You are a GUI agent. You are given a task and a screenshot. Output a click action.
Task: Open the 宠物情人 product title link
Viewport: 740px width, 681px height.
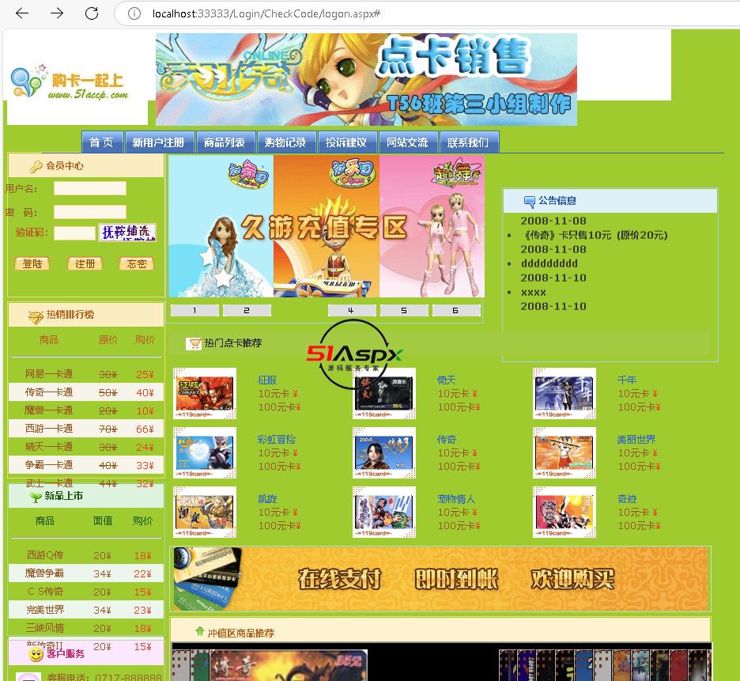(456, 499)
